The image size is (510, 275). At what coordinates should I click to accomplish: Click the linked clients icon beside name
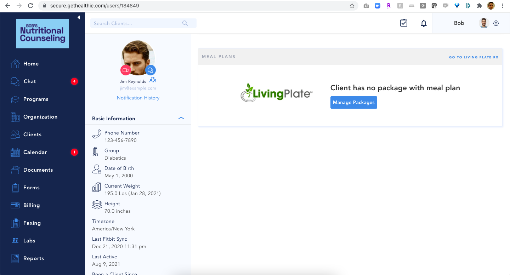(153, 80)
